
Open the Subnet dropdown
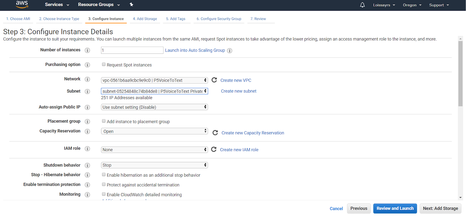(x=154, y=91)
